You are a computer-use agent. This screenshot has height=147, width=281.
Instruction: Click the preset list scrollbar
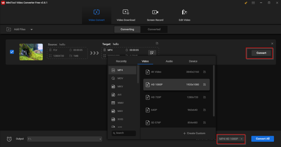(213, 91)
